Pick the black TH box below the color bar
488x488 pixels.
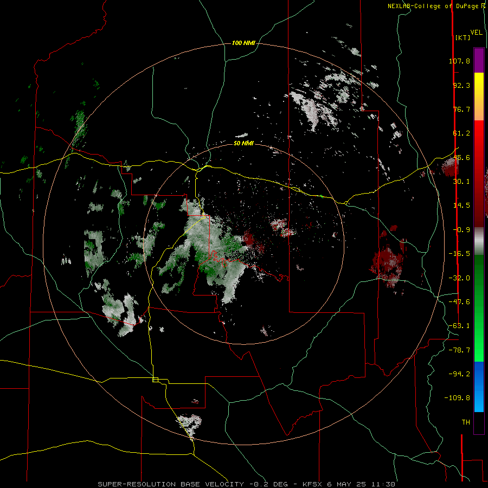pyautogui.click(x=479, y=422)
